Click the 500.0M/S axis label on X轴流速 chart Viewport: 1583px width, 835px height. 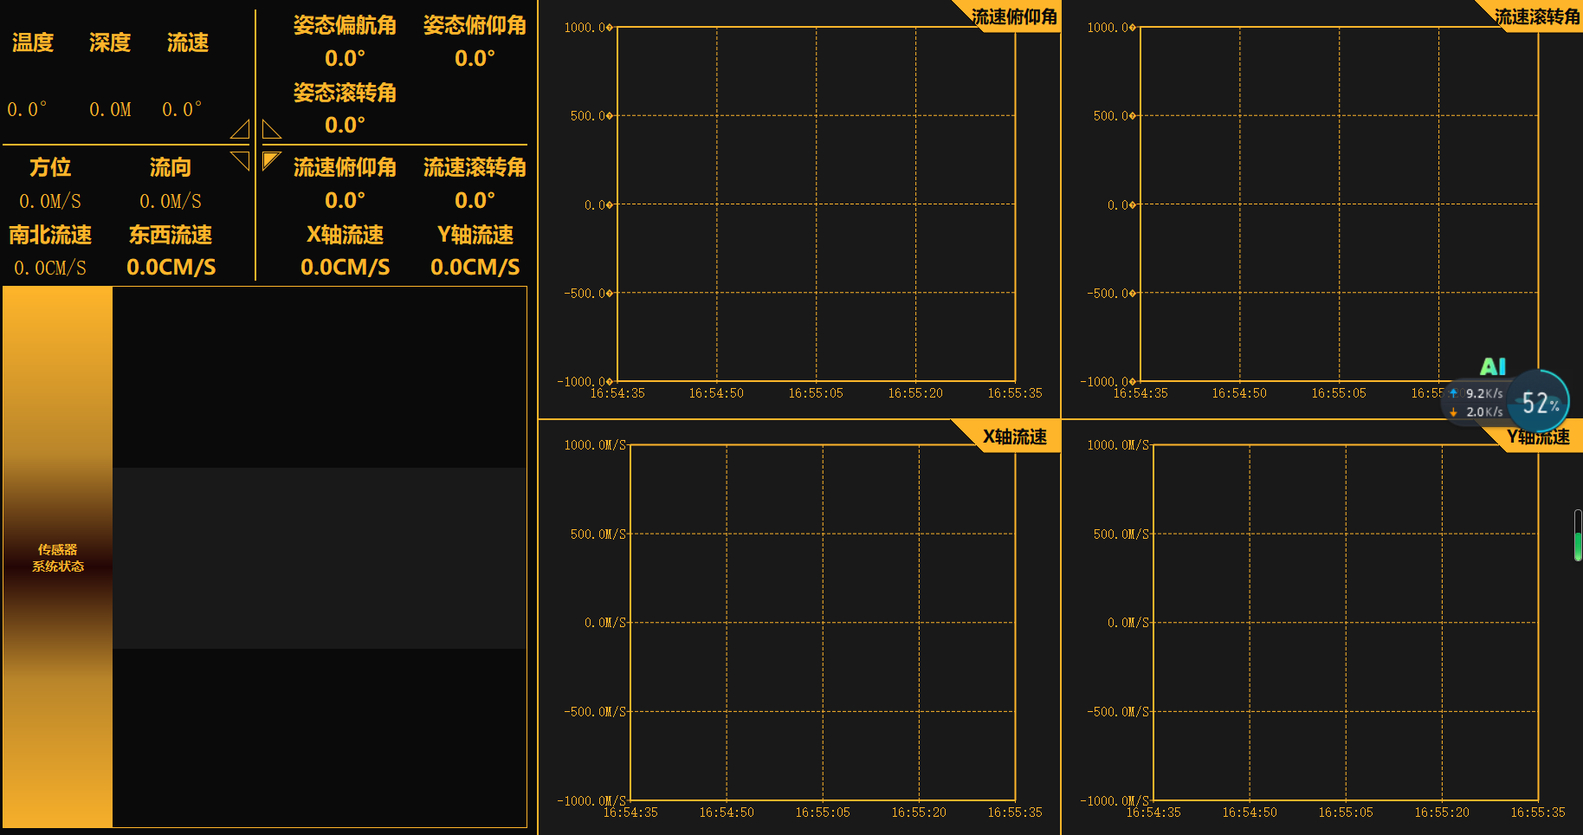[598, 534]
